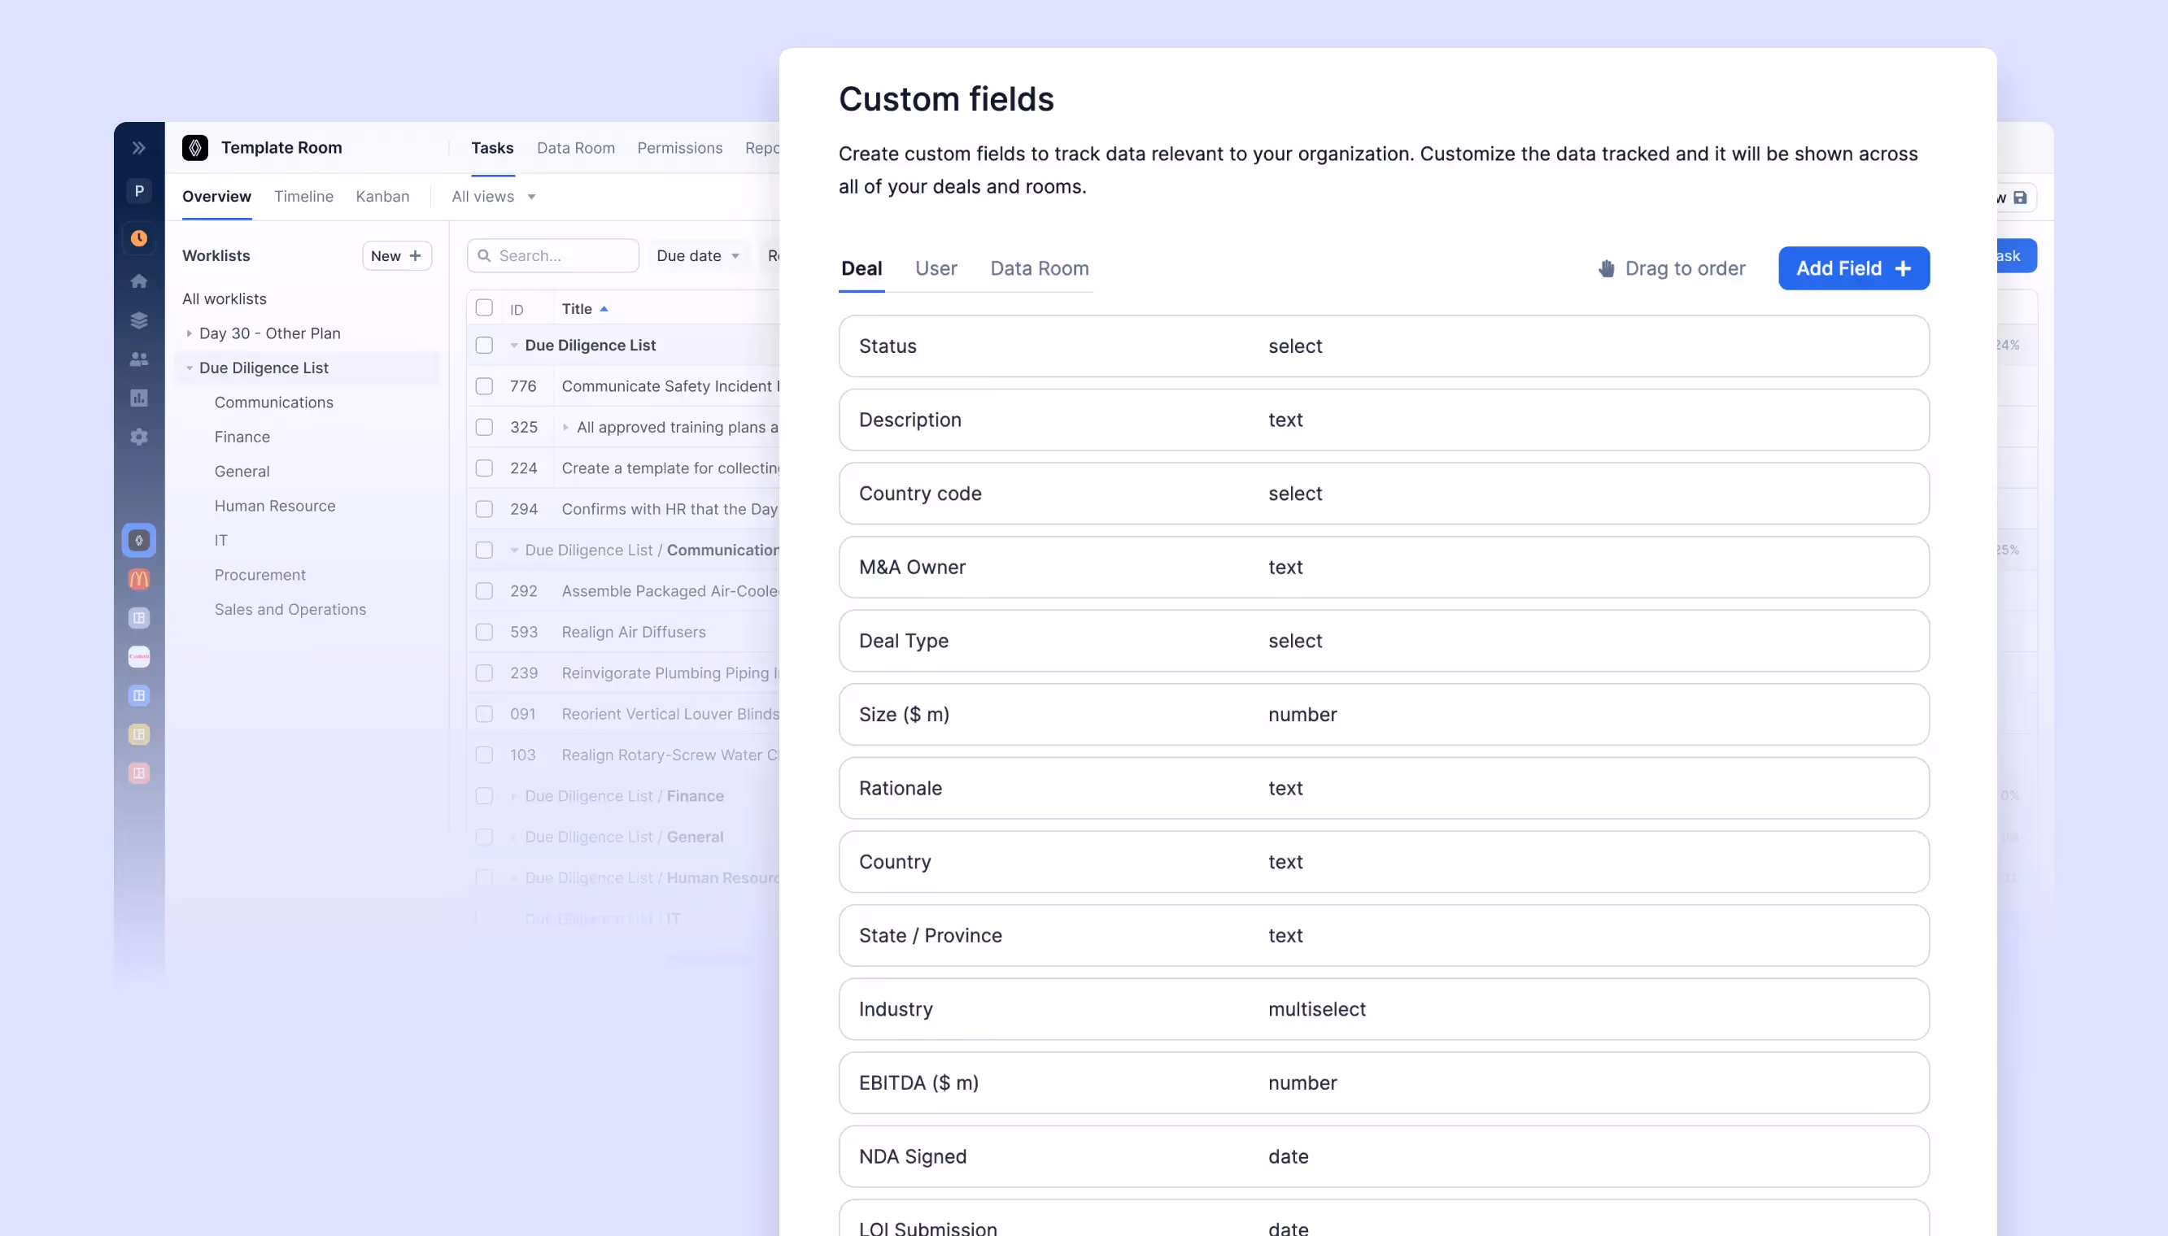Check the checkbox next to Due Diligence List
2168x1236 pixels.
[484, 345]
